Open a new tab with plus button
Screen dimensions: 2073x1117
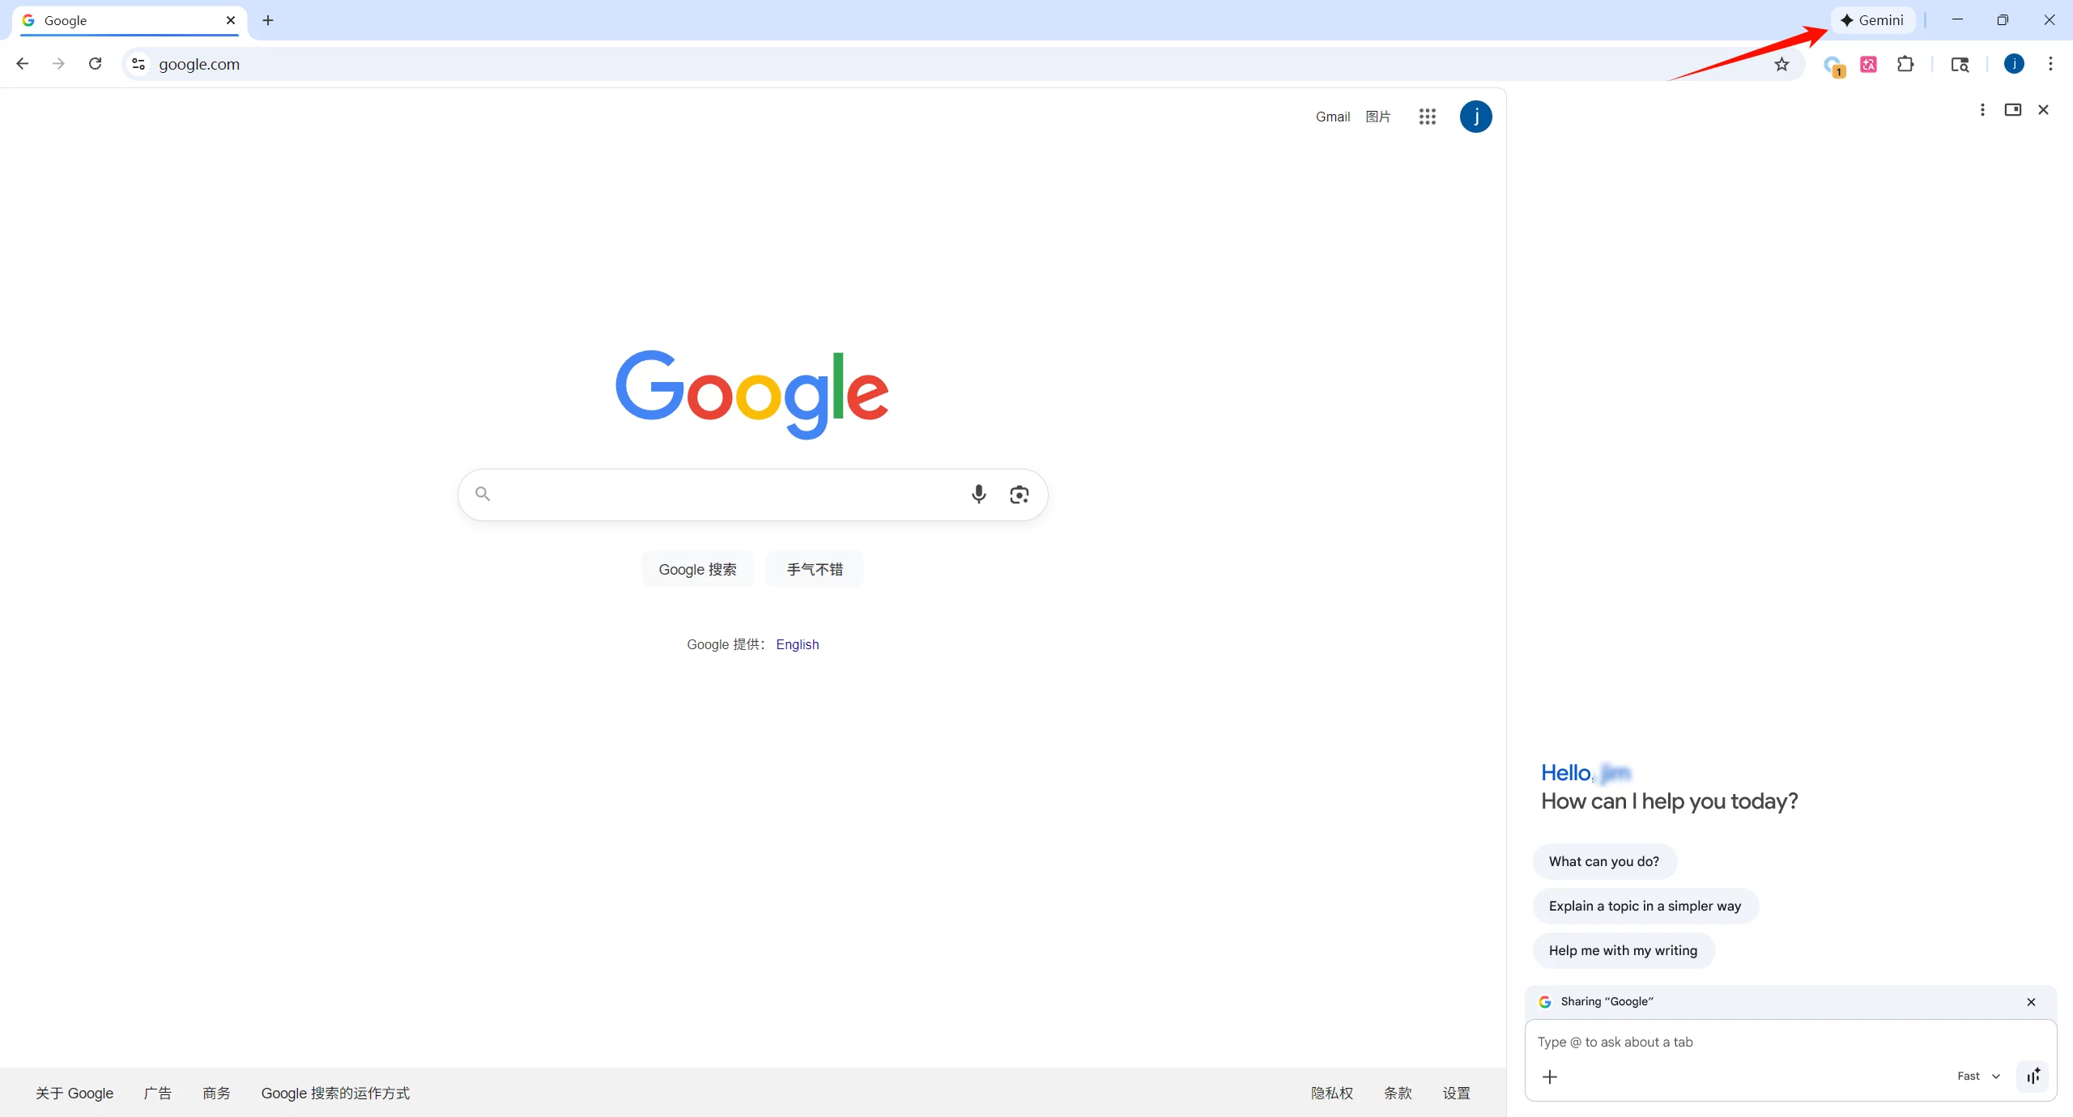(268, 20)
